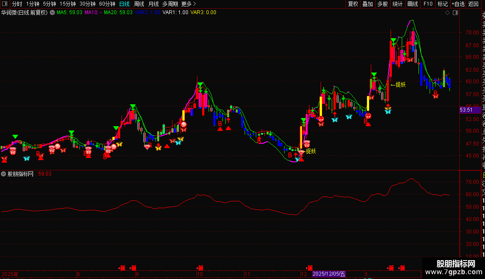The height and width of the screenshot is (279, 485).
Task: Expand the main chart indicator dropdown arrow
Action: pos(52,12)
